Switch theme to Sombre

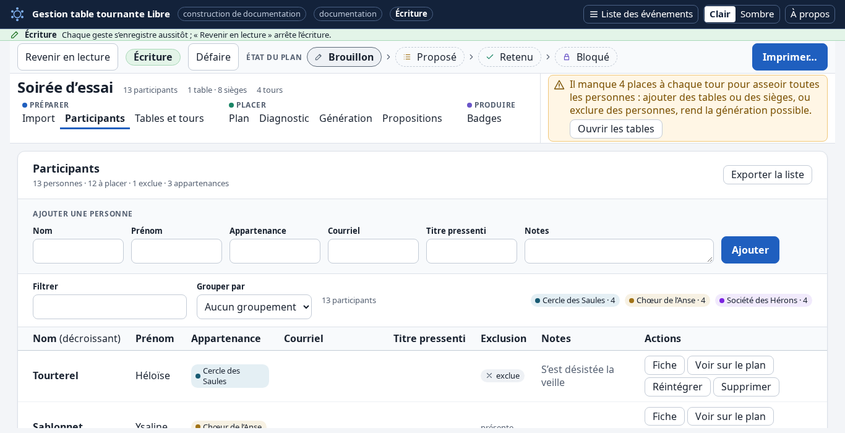757,14
